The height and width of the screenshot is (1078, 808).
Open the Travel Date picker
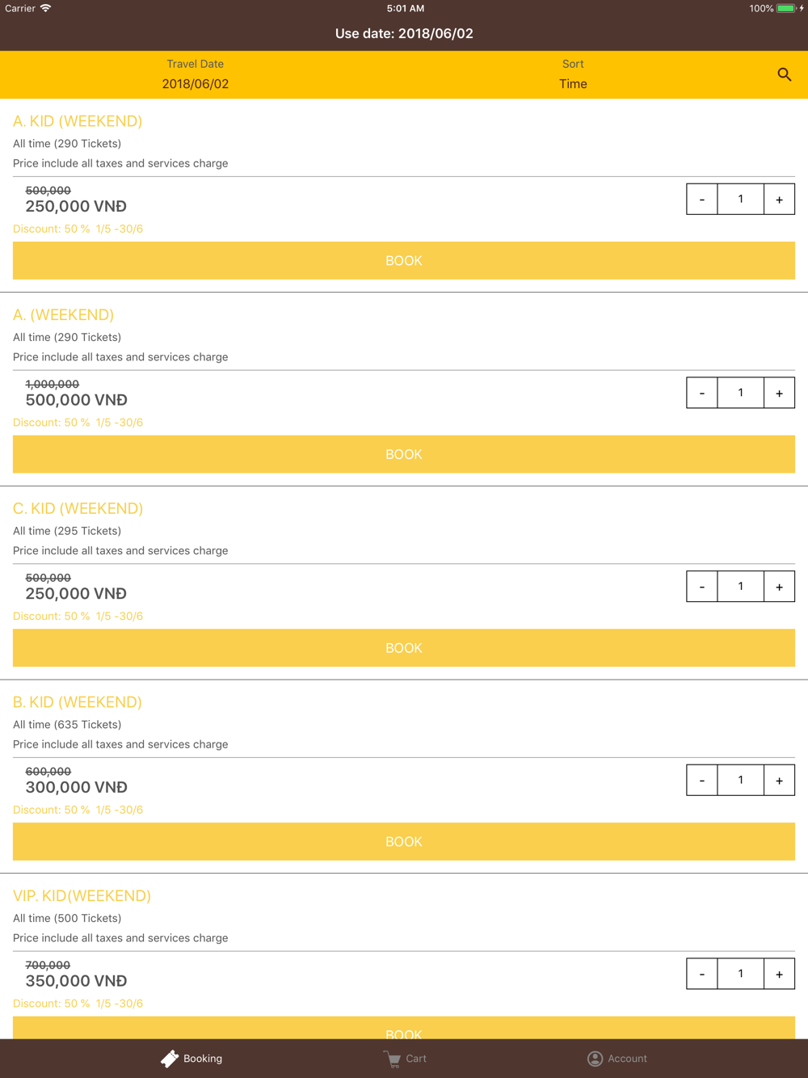196,74
